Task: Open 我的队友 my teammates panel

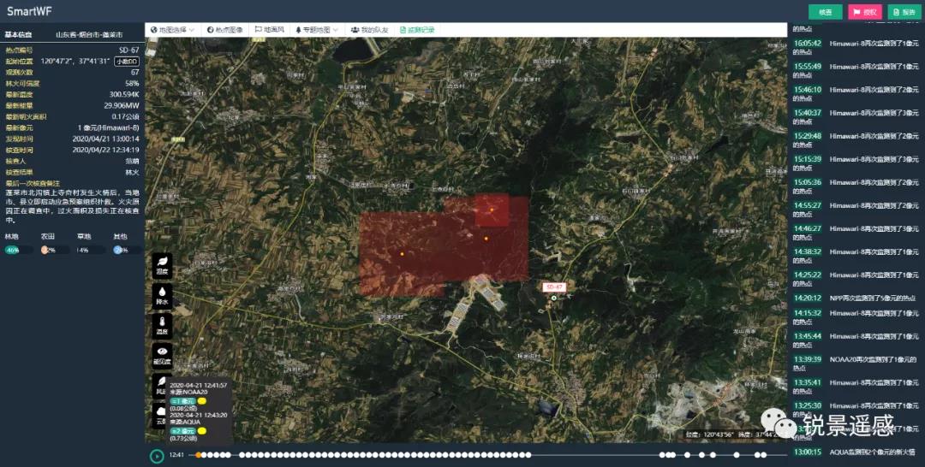Action: (x=369, y=30)
